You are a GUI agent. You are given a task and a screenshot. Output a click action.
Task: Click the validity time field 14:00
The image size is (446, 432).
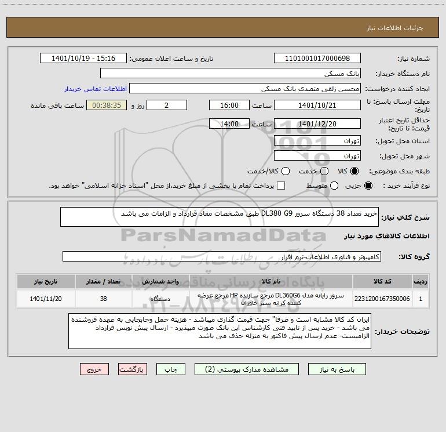tap(229, 124)
